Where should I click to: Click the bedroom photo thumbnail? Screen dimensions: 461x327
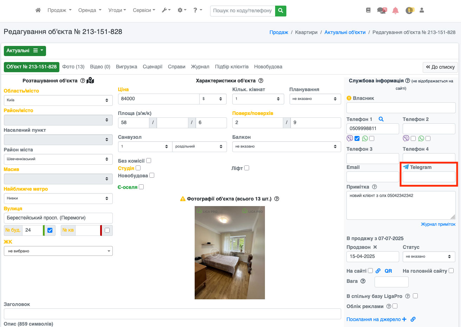tap(229, 253)
